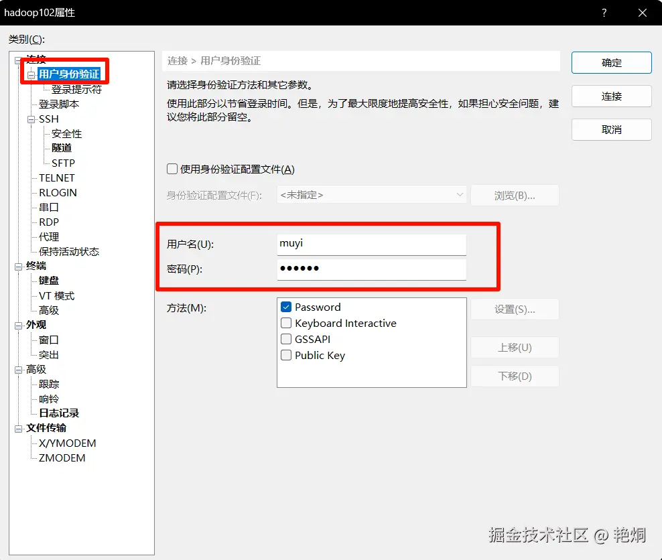Click the 用户名 input field
662x560 pixels.
coord(371,243)
